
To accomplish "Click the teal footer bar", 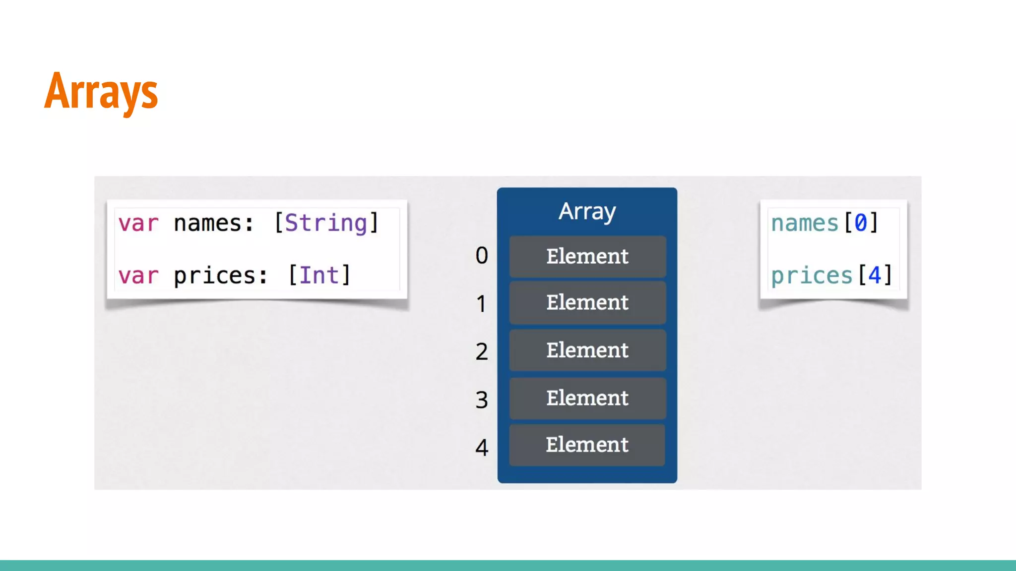I will pyautogui.click(x=508, y=566).
